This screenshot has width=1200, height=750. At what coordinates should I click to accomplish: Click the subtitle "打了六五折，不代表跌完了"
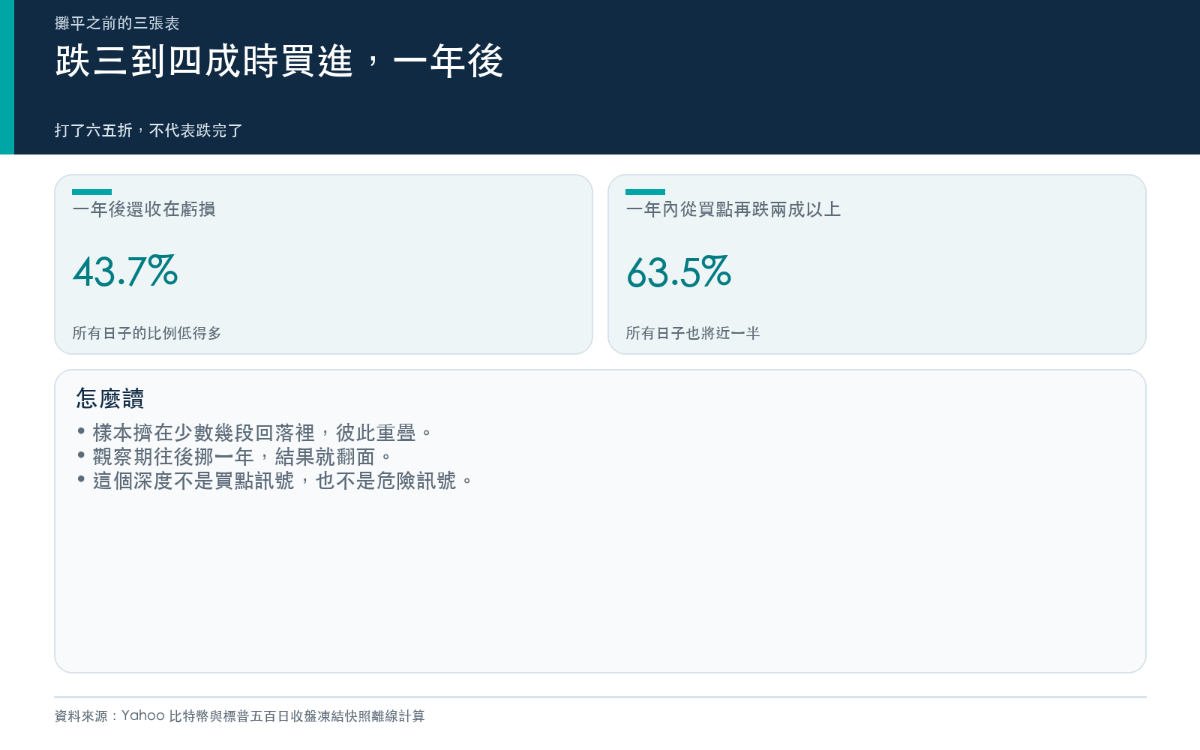pos(148,130)
